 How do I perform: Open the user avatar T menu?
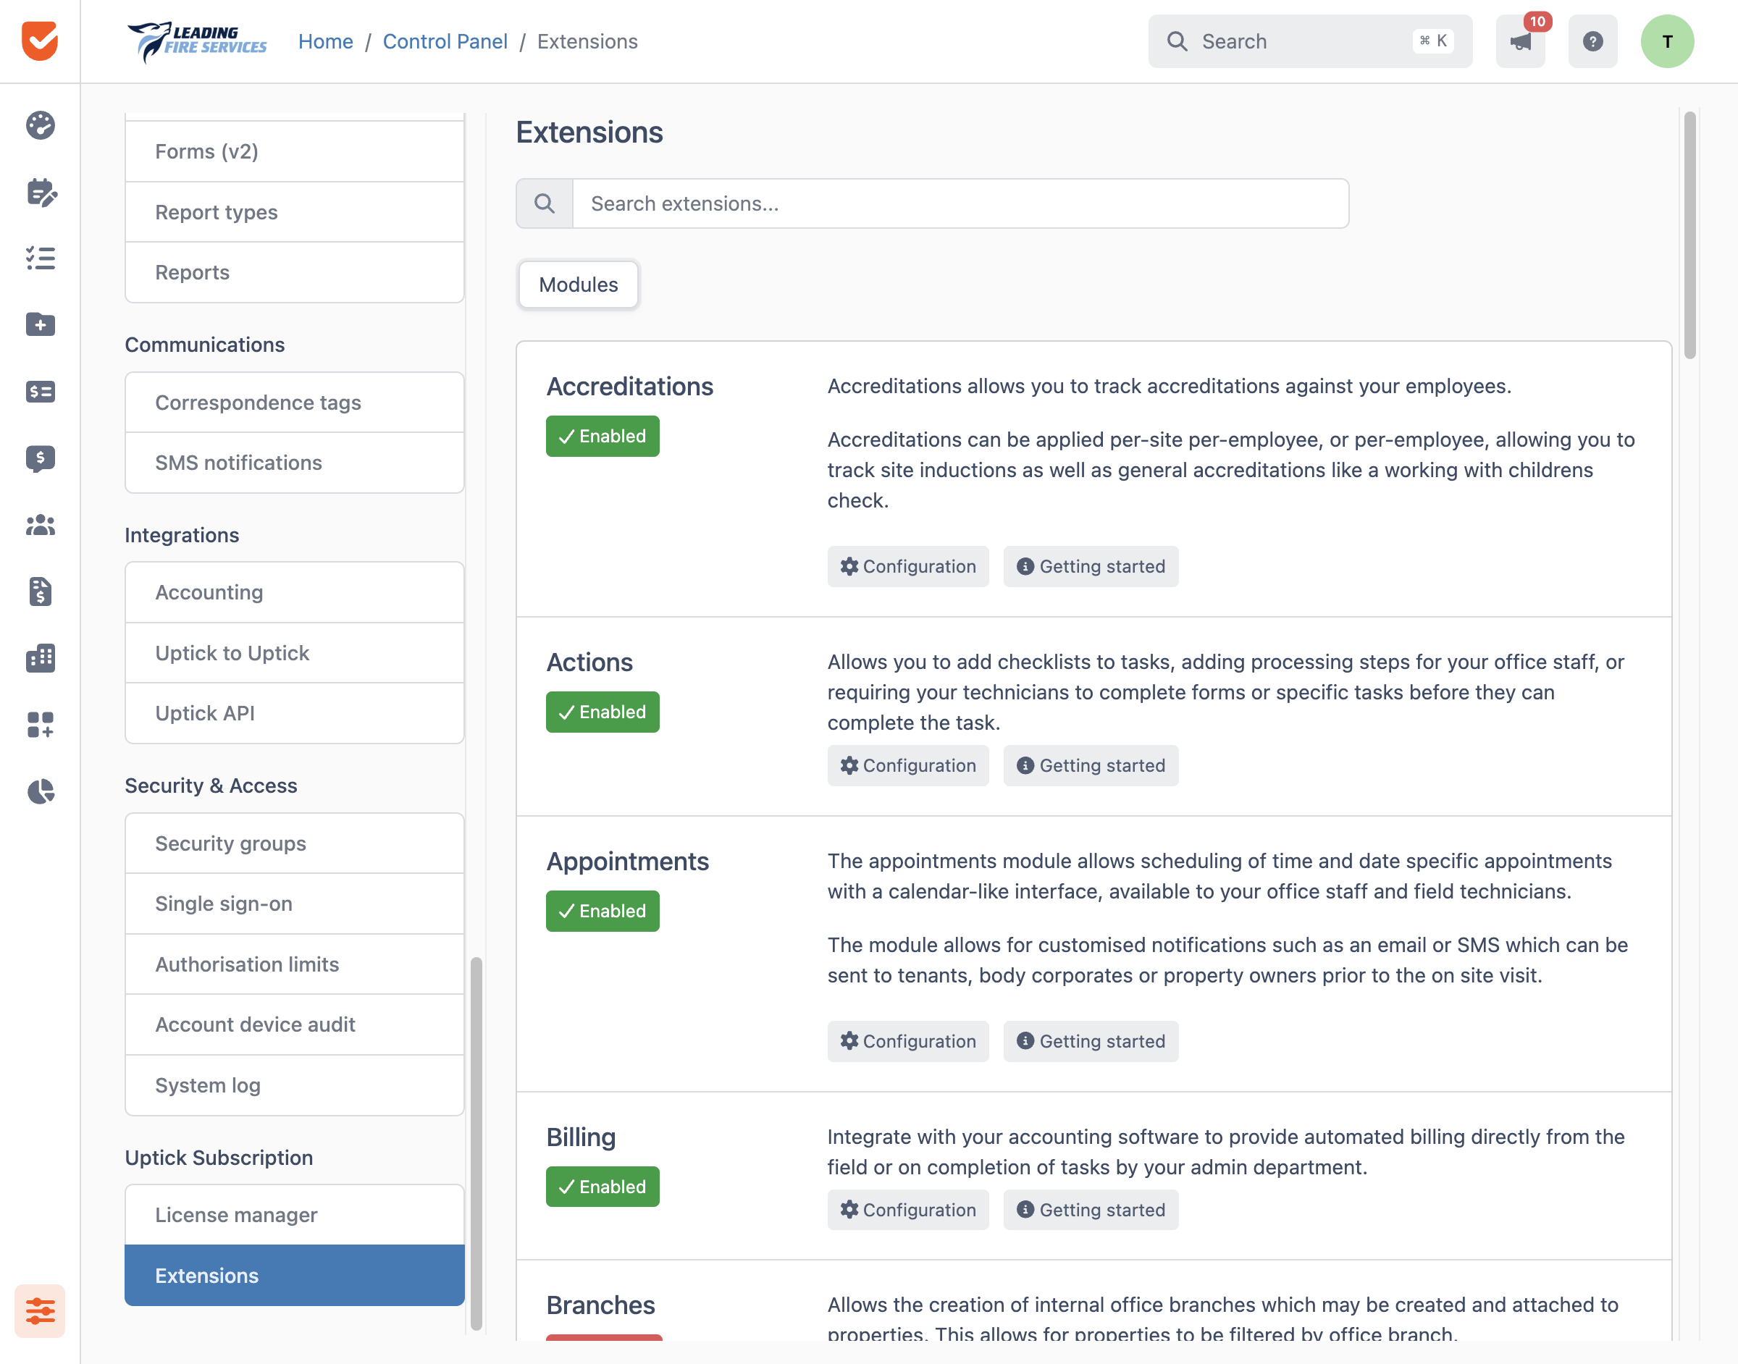click(x=1667, y=41)
